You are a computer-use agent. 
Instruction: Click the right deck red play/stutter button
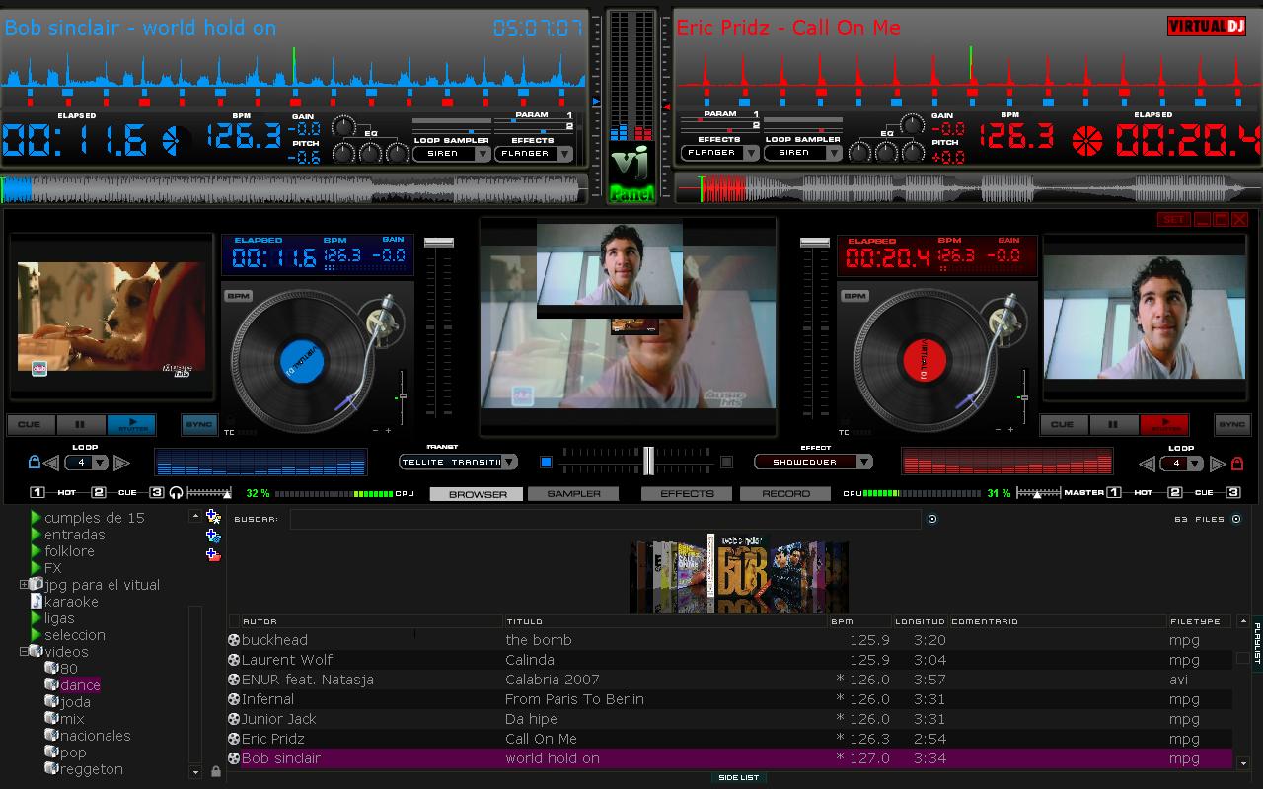(1163, 425)
